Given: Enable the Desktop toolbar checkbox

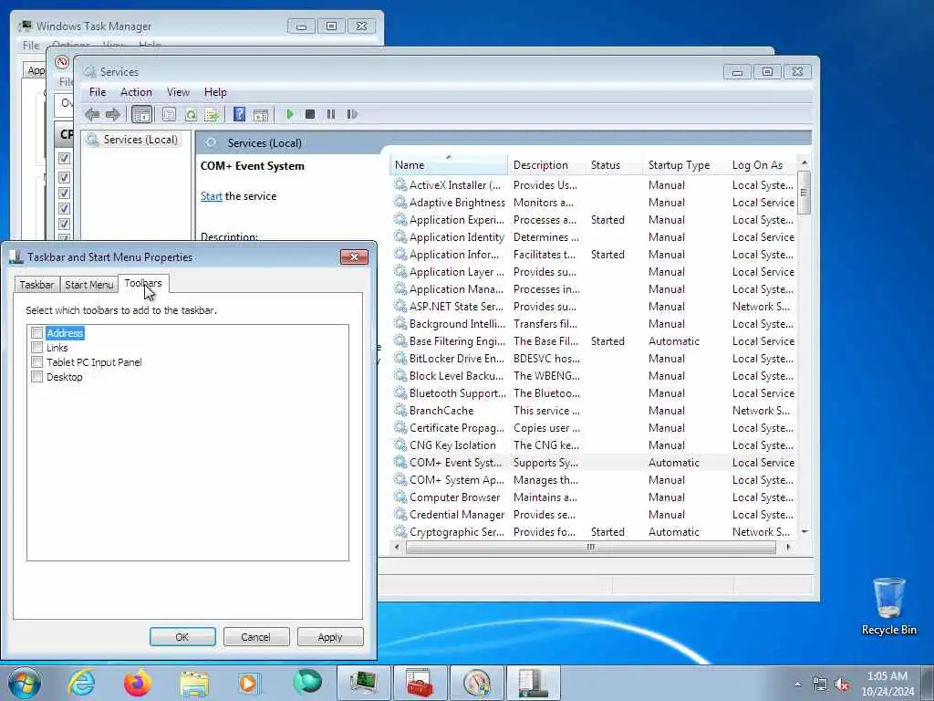Looking at the screenshot, I should pyautogui.click(x=36, y=377).
